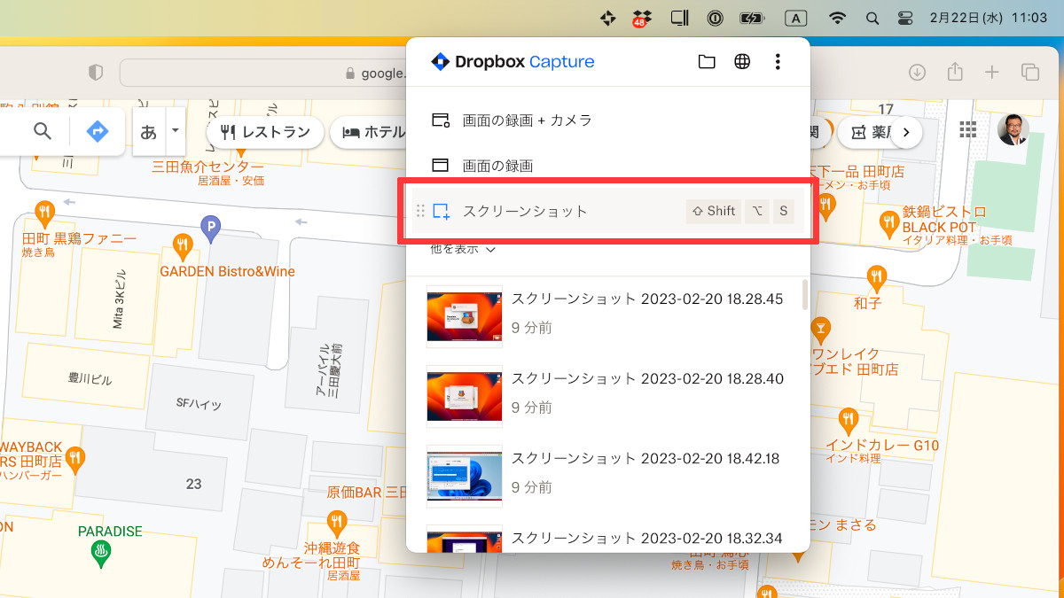Click the four-diamond menu bar icon
The height and width of the screenshot is (598, 1064).
(x=607, y=18)
